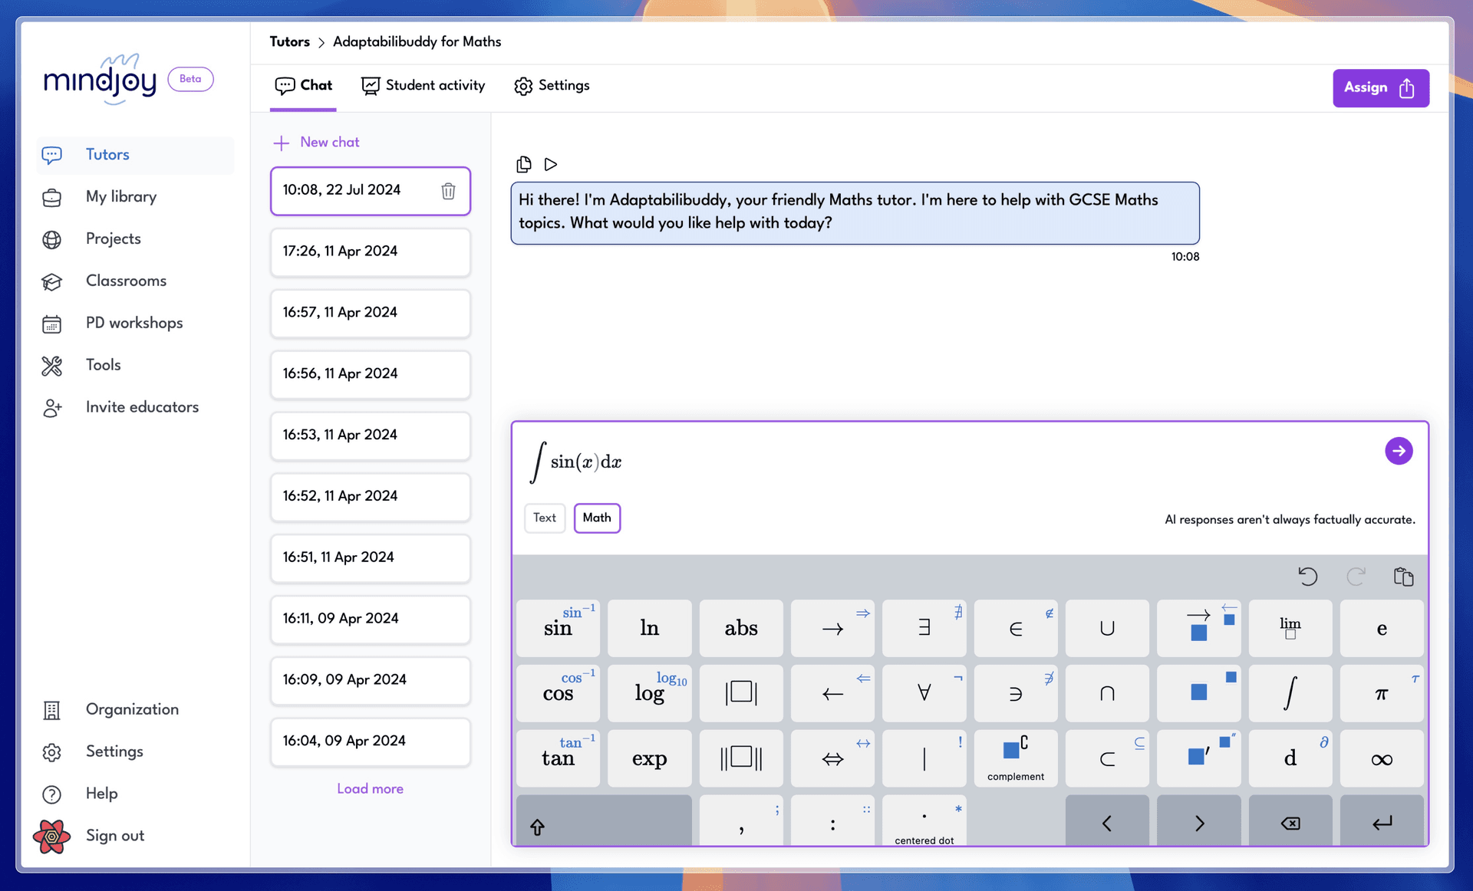Insert the integral symbol key
Image resolution: width=1473 pixels, height=891 pixels.
click(1290, 693)
